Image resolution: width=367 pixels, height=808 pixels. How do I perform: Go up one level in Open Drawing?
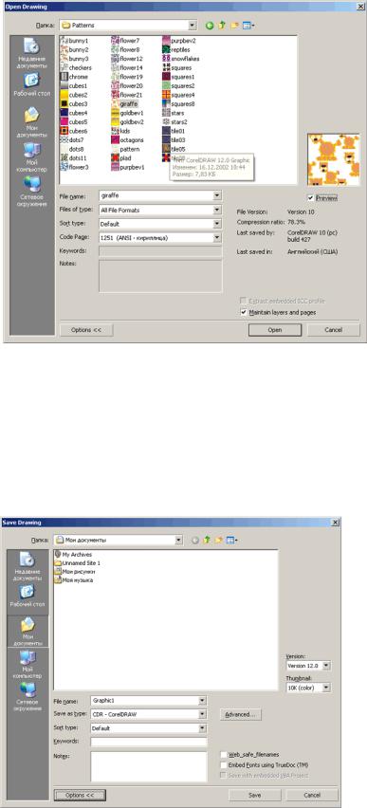point(222,25)
